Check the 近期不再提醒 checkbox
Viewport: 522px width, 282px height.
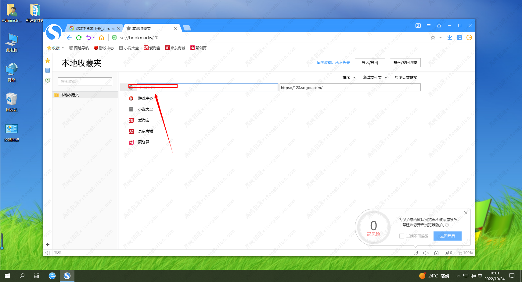[x=402, y=236]
